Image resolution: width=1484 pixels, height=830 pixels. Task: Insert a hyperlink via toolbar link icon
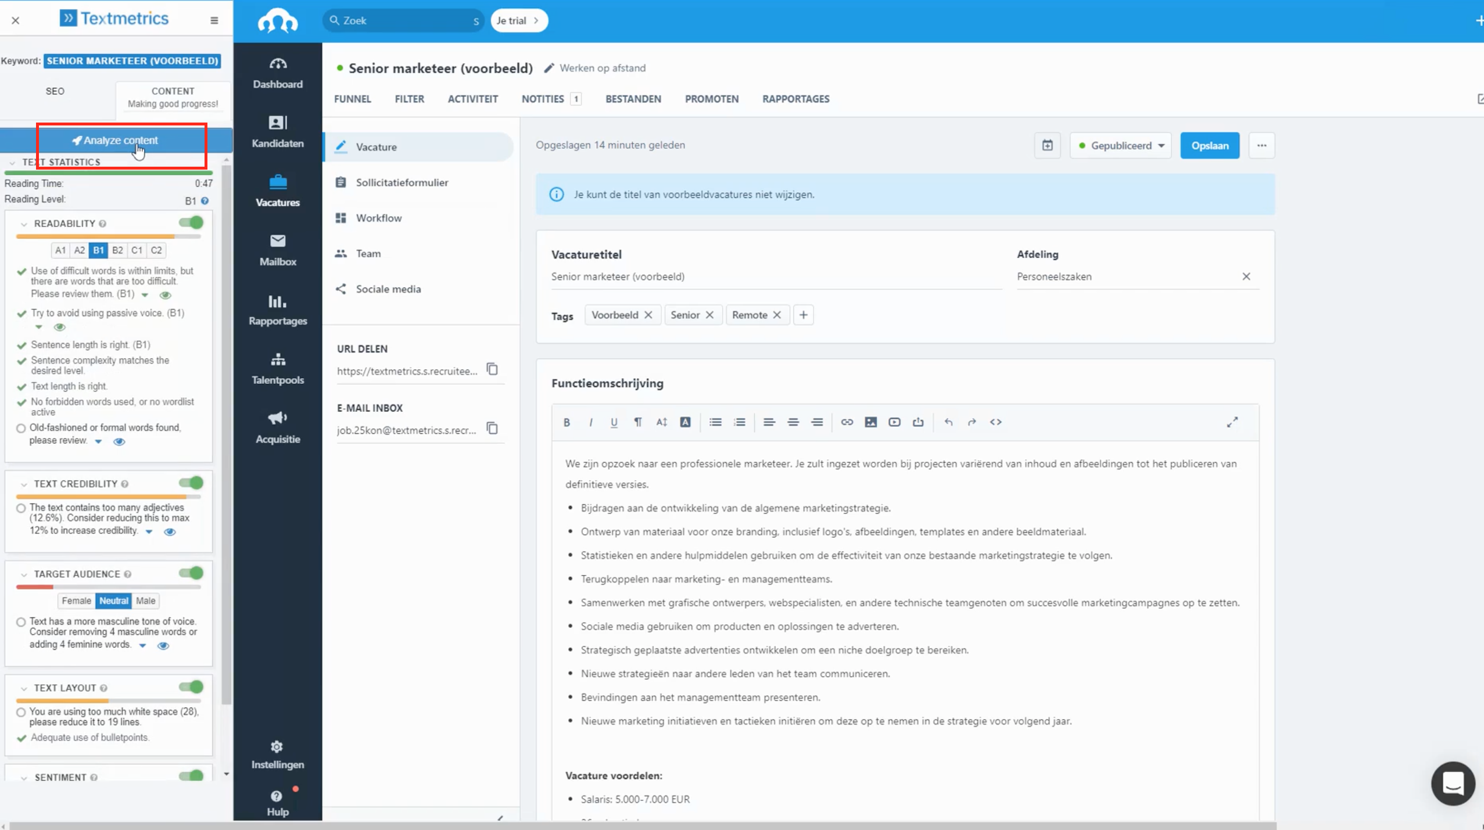pos(847,422)
